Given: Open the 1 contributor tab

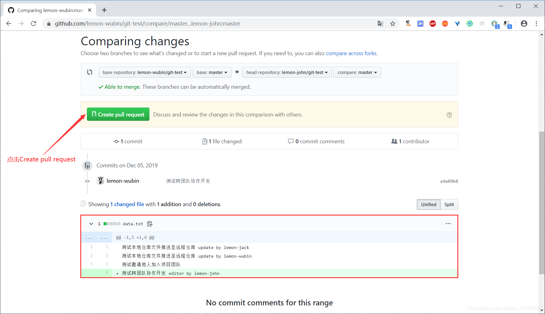Looking at the screenshot, I should point(410,141).
